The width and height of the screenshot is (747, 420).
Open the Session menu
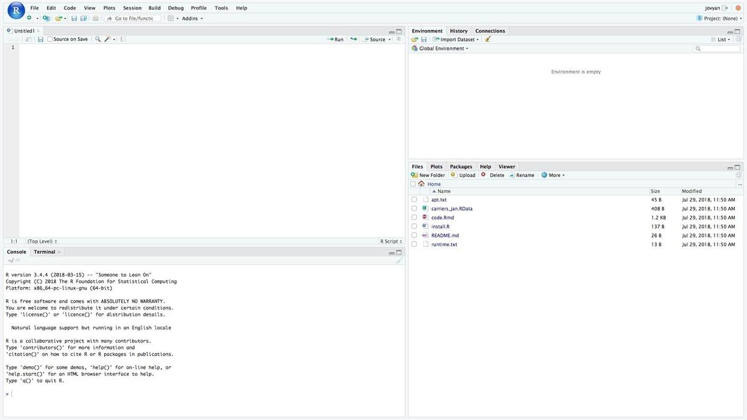[132, 8]
